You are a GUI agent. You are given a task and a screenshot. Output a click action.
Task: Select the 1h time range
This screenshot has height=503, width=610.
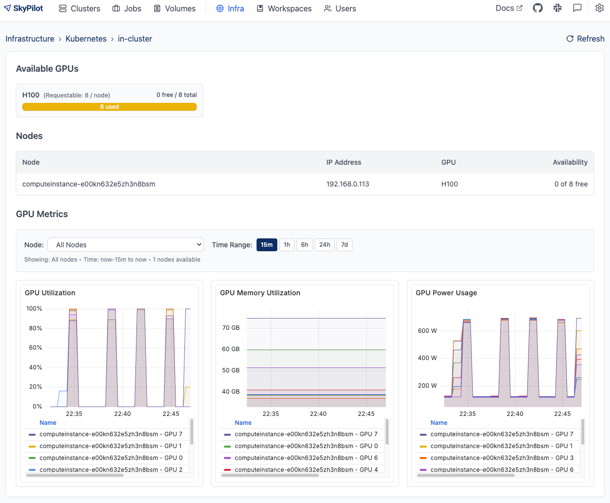pos(287,245)
